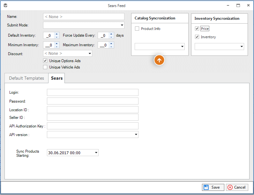
Task: Open the Sync Products Starting date picker
Action: pyautogui.click(x=96, y=153)
